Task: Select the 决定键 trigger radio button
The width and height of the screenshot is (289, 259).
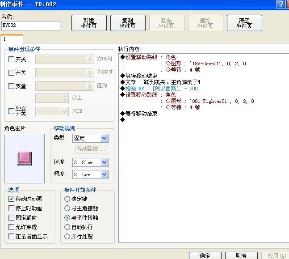Action: pyautogui.click(x=67, y=199)
